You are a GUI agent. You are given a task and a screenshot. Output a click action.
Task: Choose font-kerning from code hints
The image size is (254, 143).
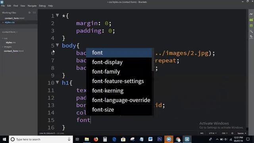[119, 91]
